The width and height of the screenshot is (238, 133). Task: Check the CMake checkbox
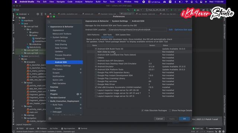click(x=96, y=58)
